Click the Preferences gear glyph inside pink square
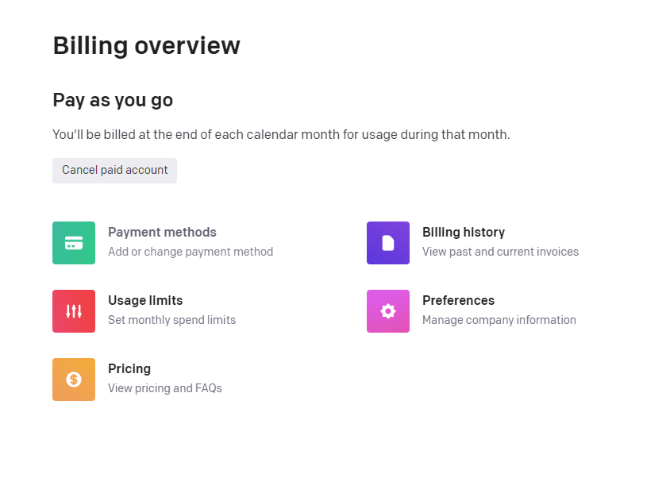Screen dimensions: 670x497 click(x=387, y=310)
